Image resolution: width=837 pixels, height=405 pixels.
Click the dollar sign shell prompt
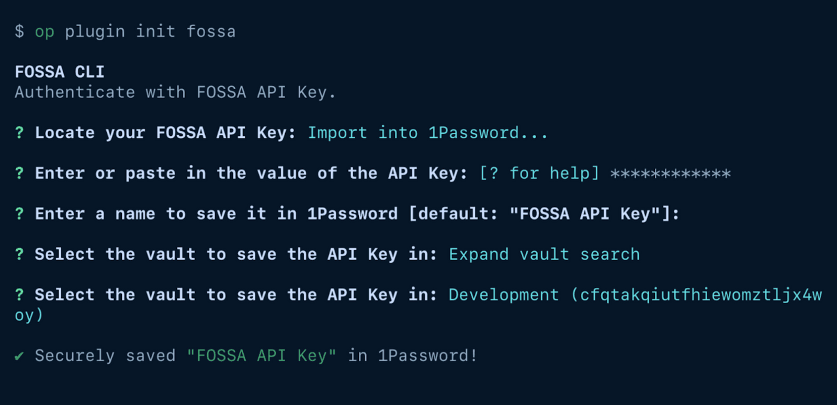(19, 31)
